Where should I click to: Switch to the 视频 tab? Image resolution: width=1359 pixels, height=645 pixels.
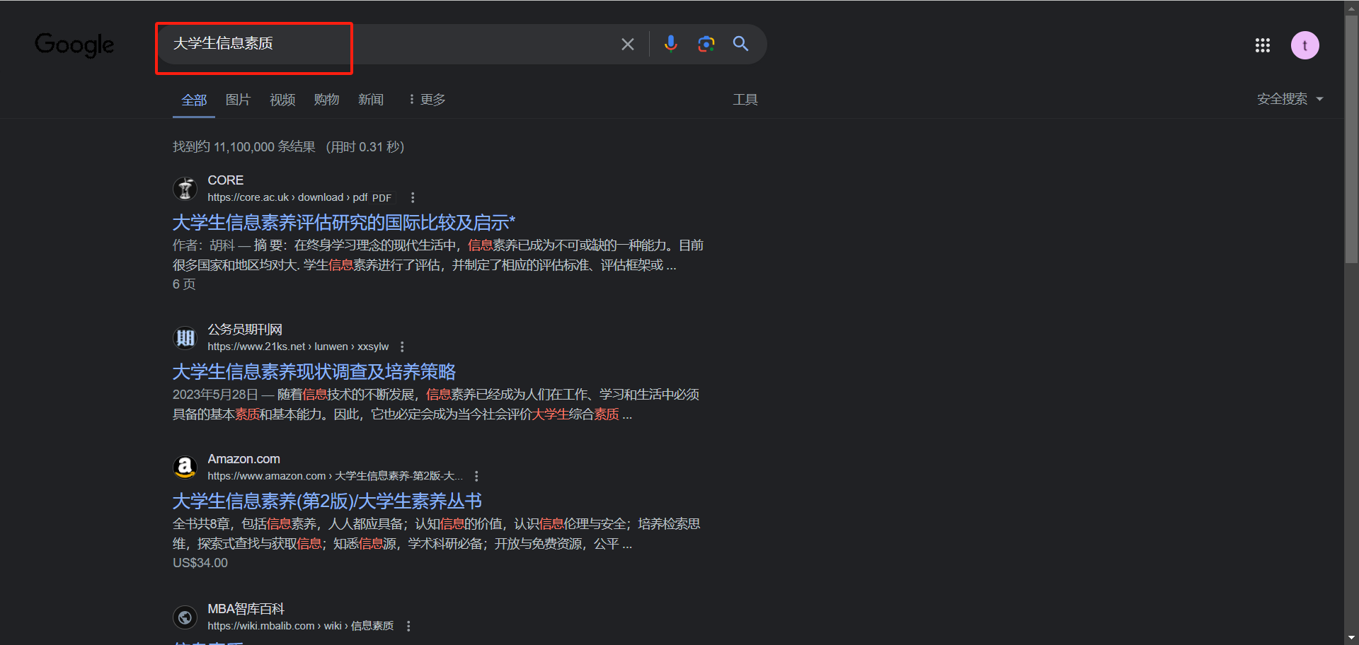point(282,100)
